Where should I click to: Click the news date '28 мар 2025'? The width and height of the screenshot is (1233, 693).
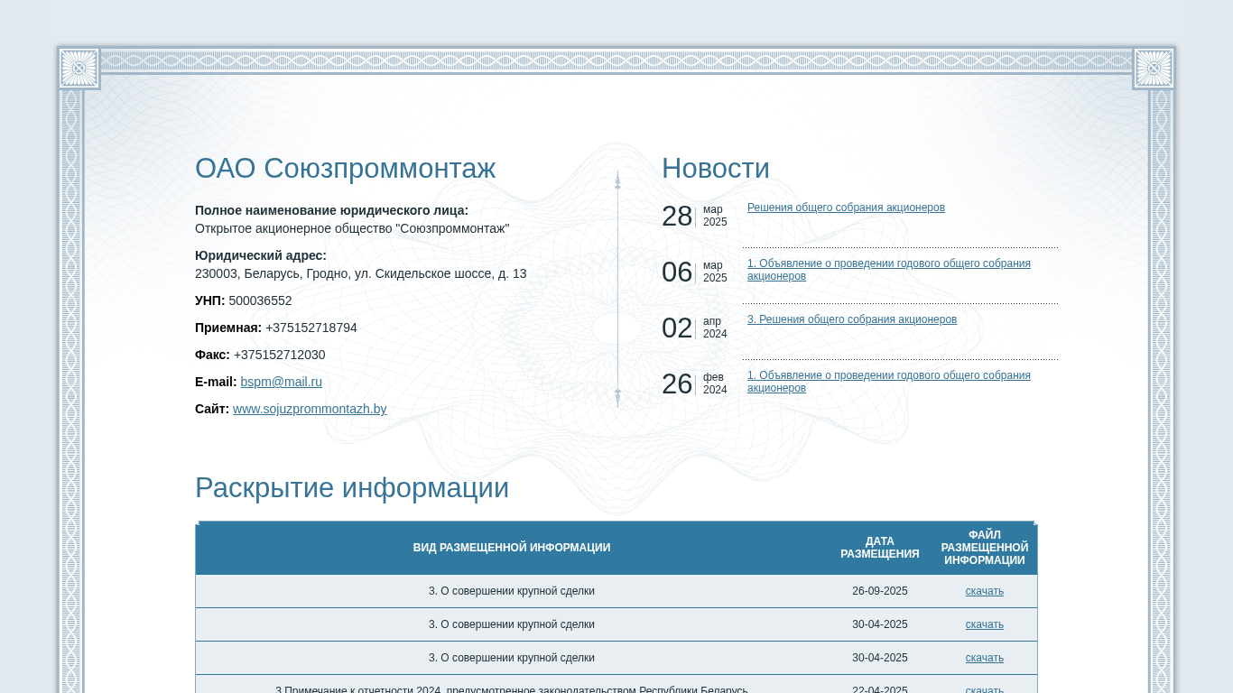pyautogui.click(x=695, y=217)
